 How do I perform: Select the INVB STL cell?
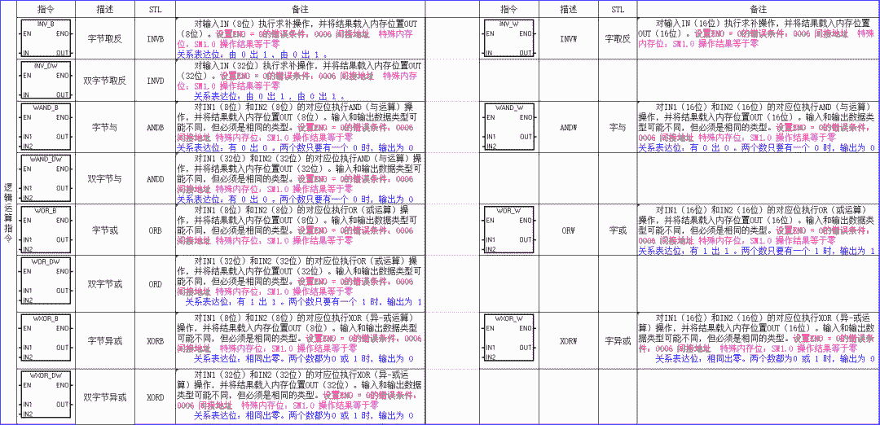(156, 39)
